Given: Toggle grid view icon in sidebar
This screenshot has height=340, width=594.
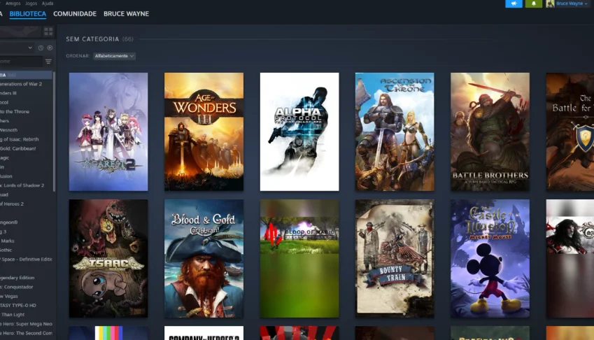Looking at the screenshot, I should pyautogui.click(x=48, y=31).
